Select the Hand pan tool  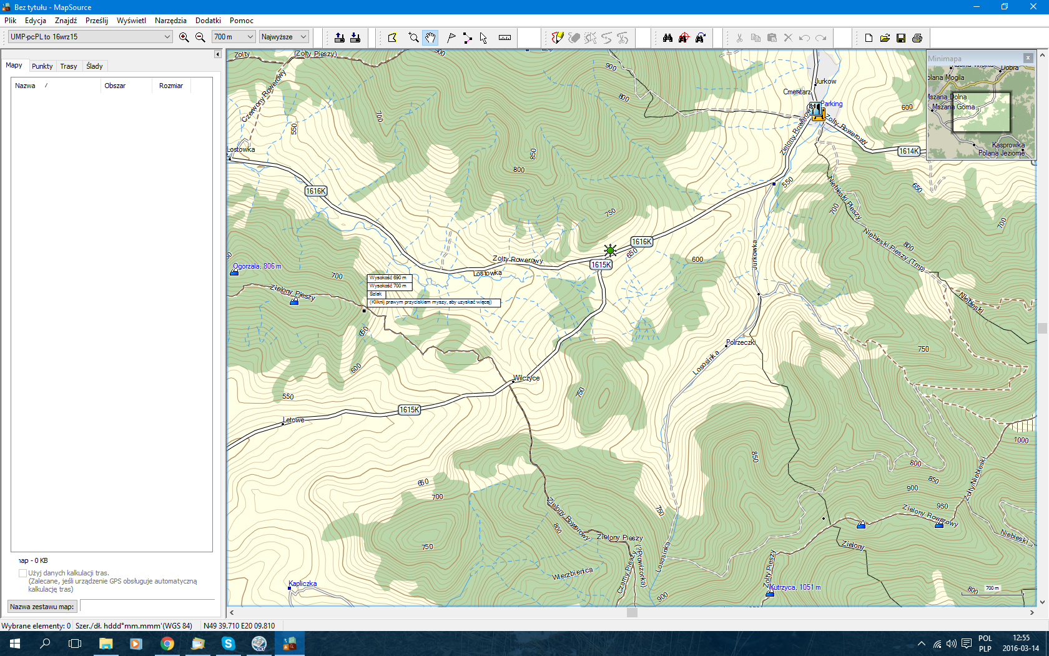point(430,37)
